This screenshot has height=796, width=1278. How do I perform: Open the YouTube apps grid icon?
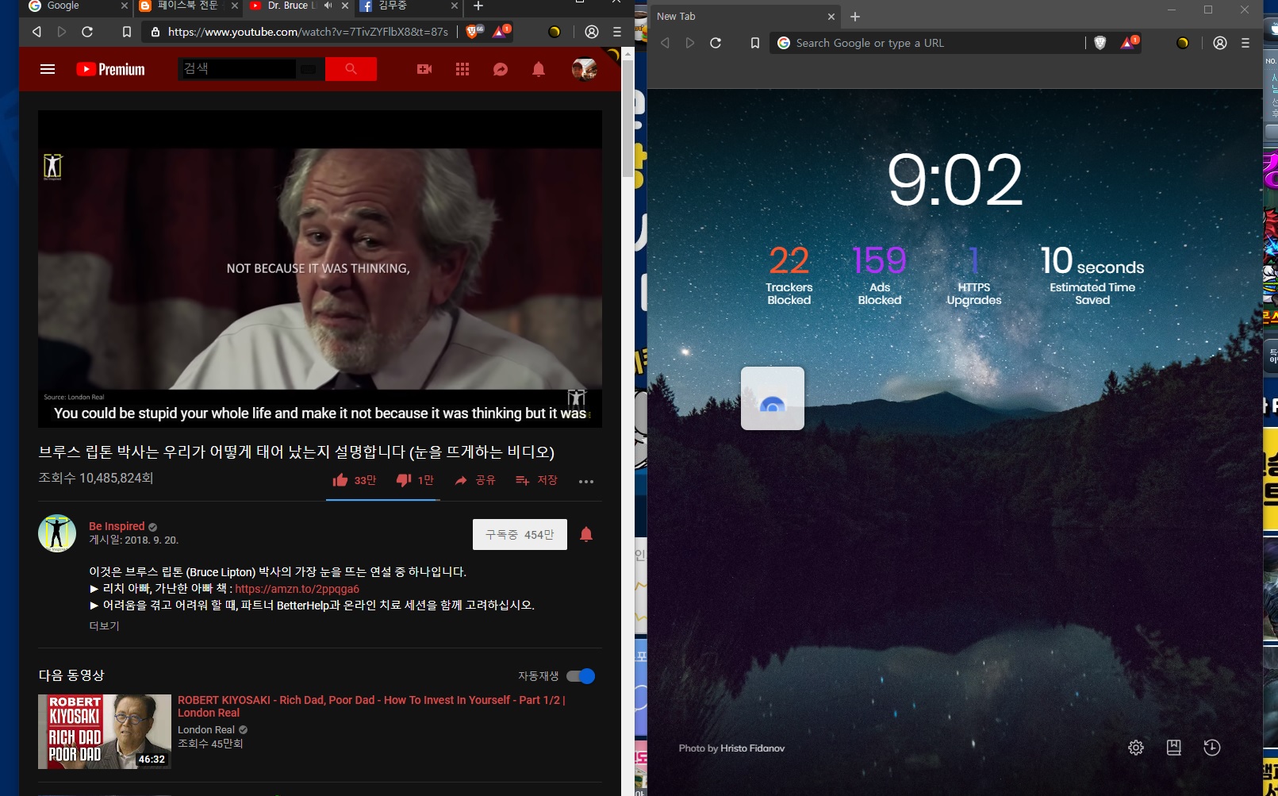(x=462, y=69)
